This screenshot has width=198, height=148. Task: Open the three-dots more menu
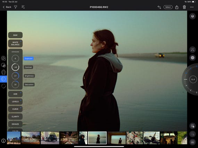tap(192, 7)
